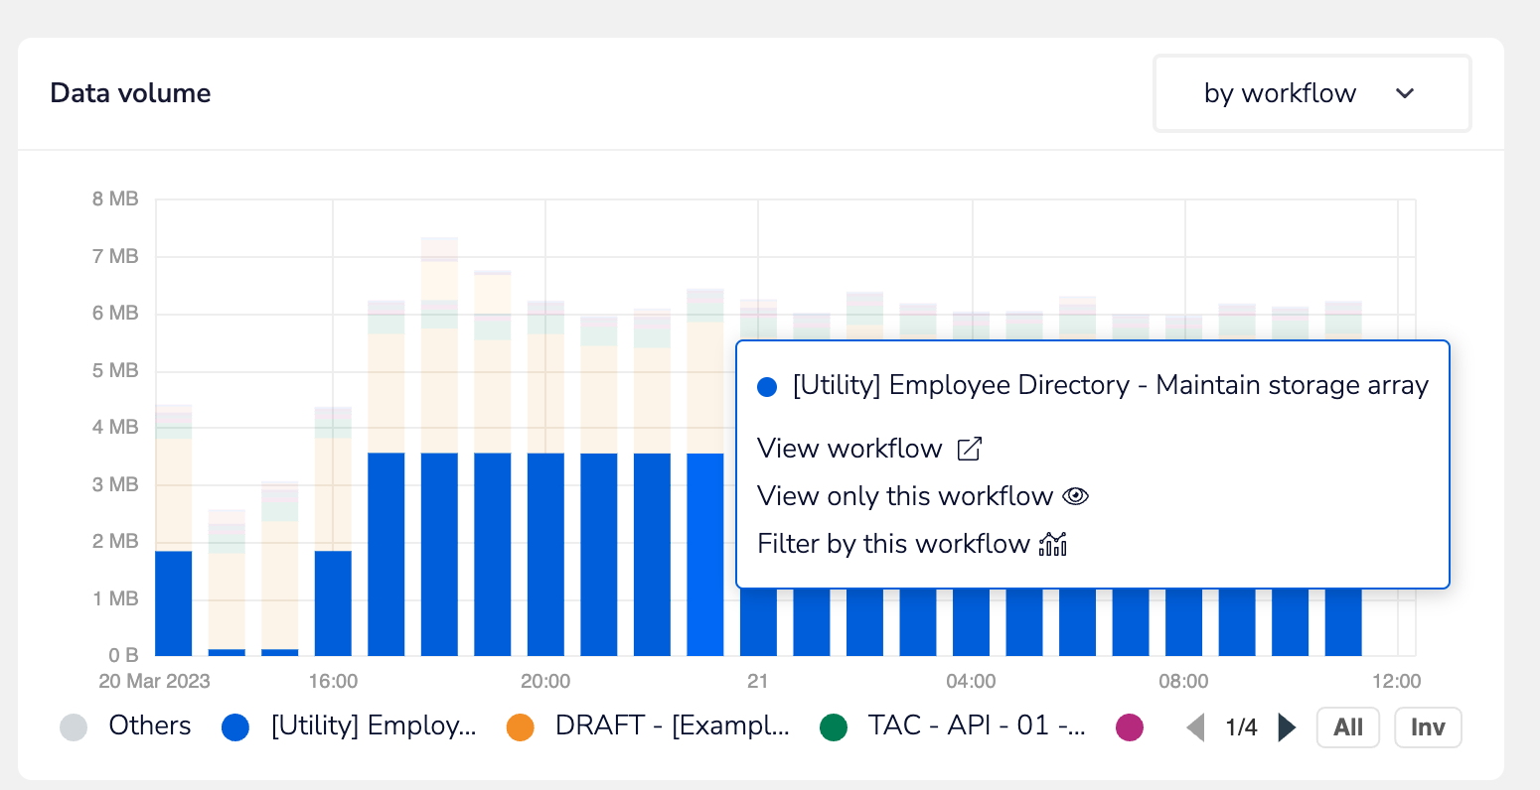Viewport: 1540px width, 790px height.
Task: Click the orange DRAFT legend color dot
Action: coord(520,727)
